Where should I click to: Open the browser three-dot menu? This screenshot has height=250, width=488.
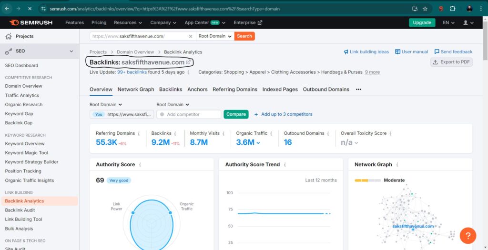click(x=481, y=9)
